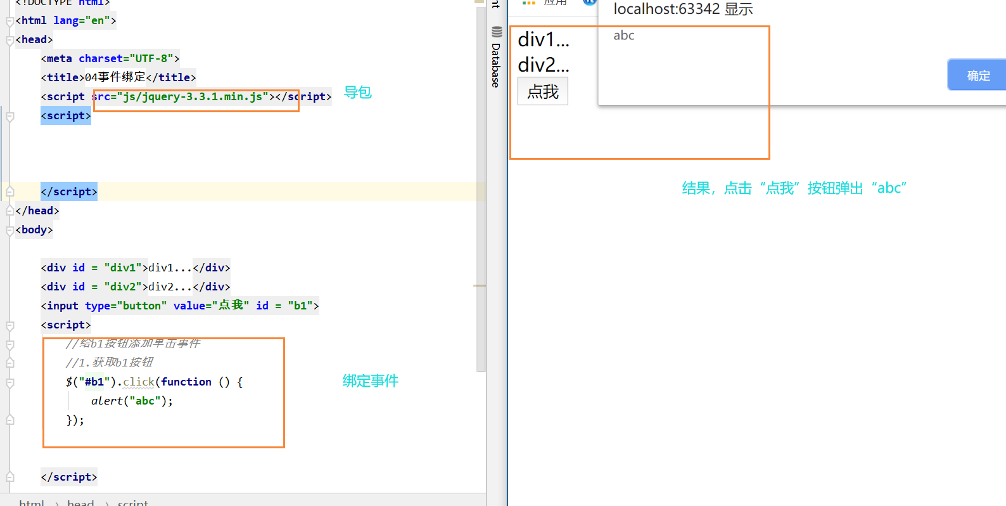Collapse the body tag fold marker
The image size is (1006, 506).
click(x=10, y=230)
